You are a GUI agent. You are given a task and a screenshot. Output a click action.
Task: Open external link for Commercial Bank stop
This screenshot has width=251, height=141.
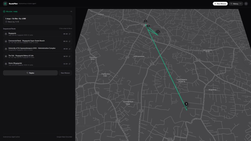69,41
